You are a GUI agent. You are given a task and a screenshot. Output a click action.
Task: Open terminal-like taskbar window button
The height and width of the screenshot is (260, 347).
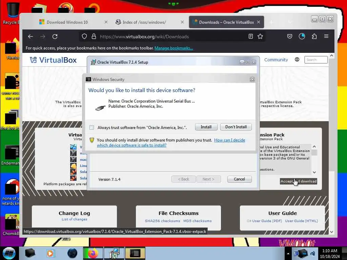pyautogui.click(x=135, y=253)
